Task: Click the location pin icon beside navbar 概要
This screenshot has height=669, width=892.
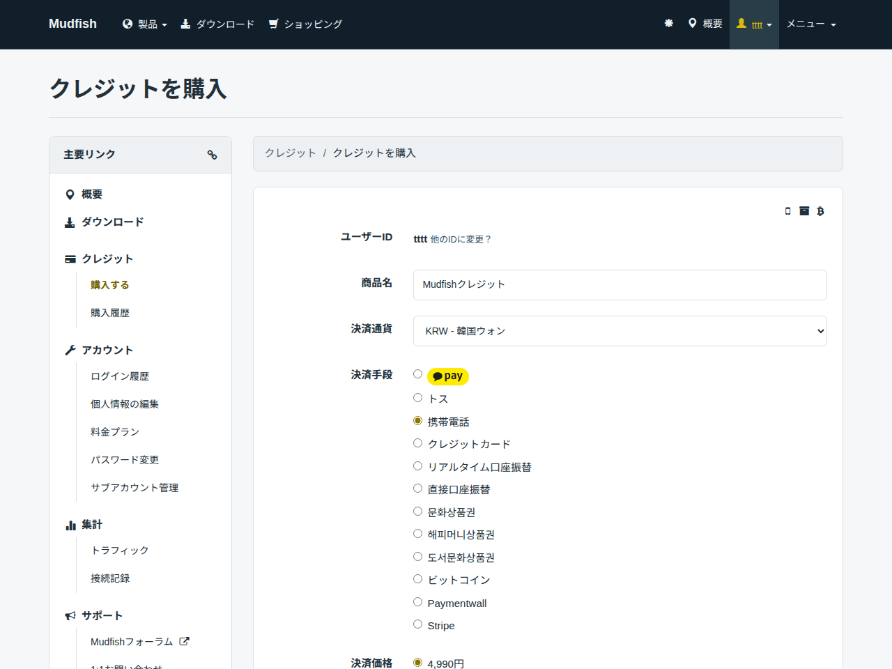Action: (x=692, y=23)
